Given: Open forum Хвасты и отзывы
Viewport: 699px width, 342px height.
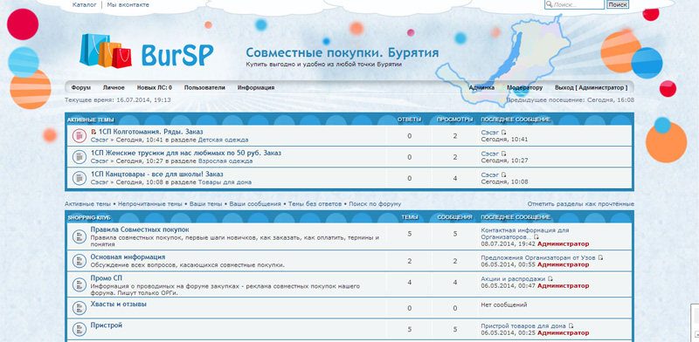Looking at the screenshot, I should pyautogui.click(x=119, y=304).
